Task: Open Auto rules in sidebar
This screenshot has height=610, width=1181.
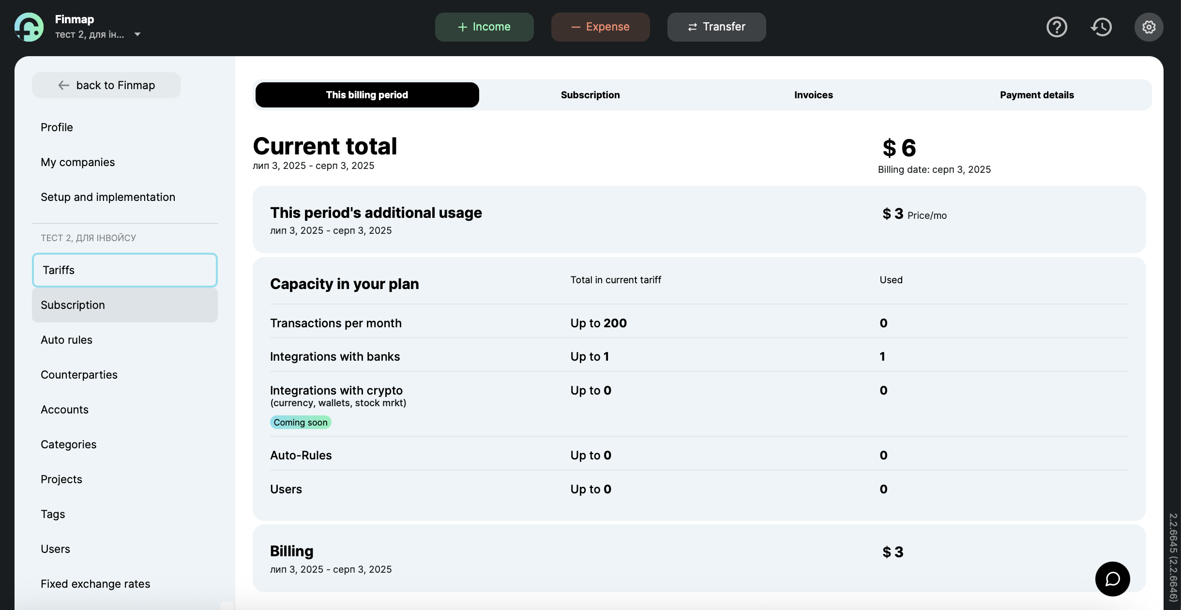Action: point(66,340)
